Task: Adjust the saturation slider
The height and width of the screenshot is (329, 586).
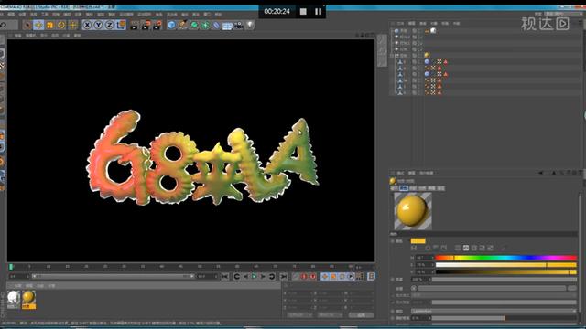Action: (505, 265)
